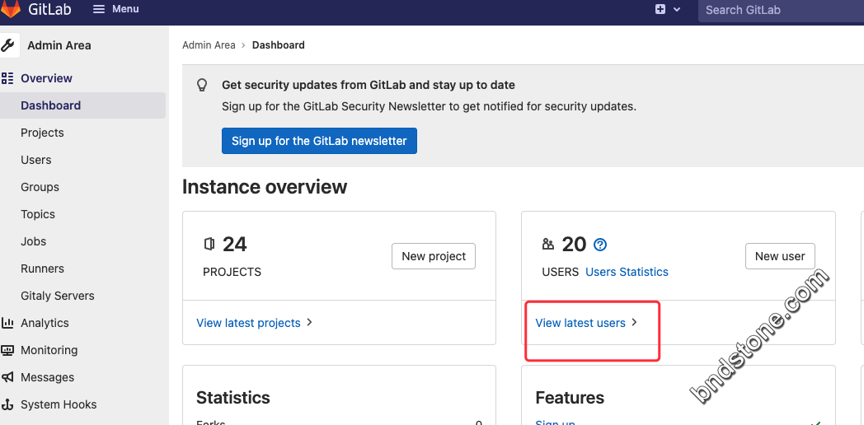Click the Admin Area wrench icon

(8, 45)
